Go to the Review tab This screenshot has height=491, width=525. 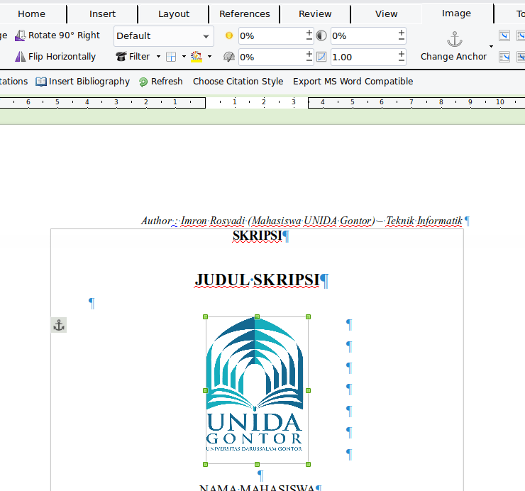[x=315, y=14]
